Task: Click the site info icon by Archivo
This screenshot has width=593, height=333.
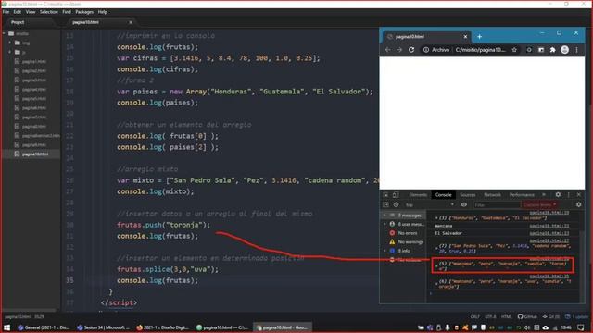Action: [x=426, y=49]
